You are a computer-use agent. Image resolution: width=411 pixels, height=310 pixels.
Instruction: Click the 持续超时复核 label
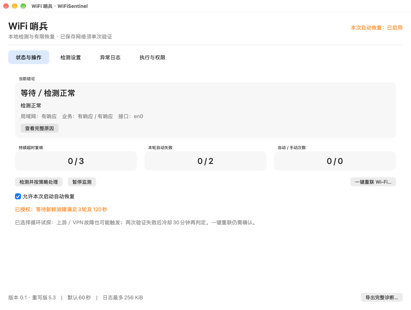pyautogui.click(x=31, y=148)
